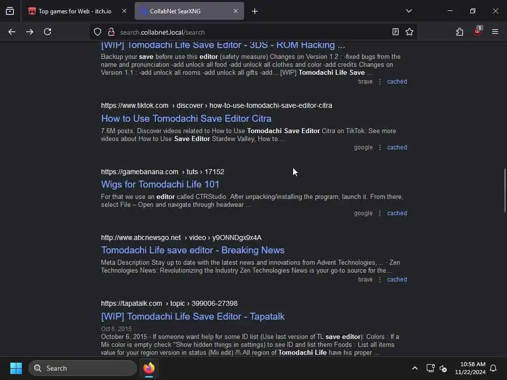This screenshot has width=507, height=380.
Task: Click google engine label on gamebanana result
Action: [x=363, y=213]
